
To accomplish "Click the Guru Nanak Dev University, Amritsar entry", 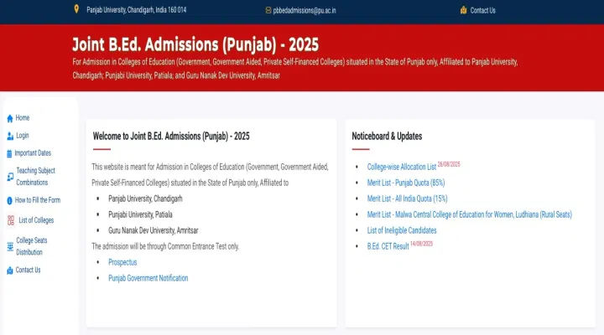I will click(154, 230).
